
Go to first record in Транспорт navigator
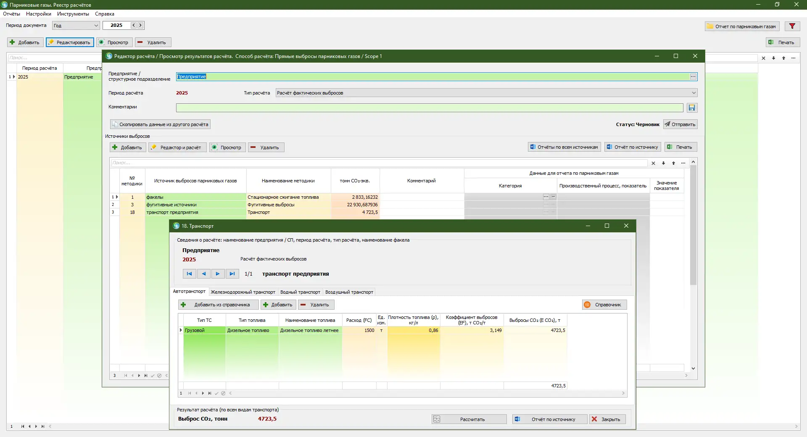click(x=189, y=274)
